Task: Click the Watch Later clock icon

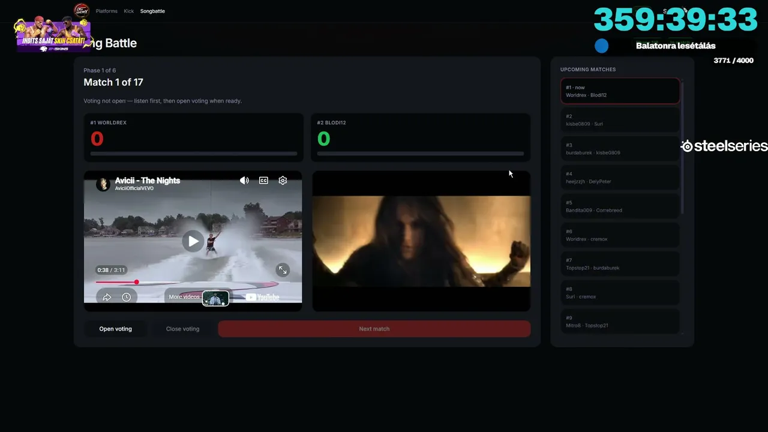Action: click(x=126, y=297)
